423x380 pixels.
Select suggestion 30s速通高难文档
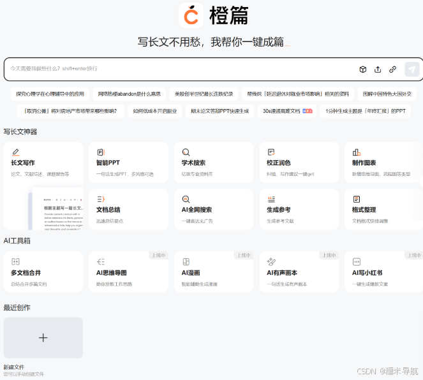pos(287,111)
